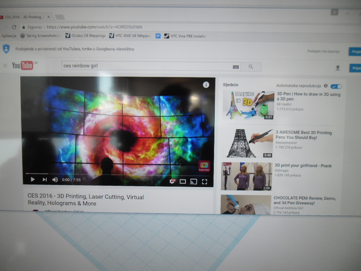Cast the video to a TV

(194, 182)
